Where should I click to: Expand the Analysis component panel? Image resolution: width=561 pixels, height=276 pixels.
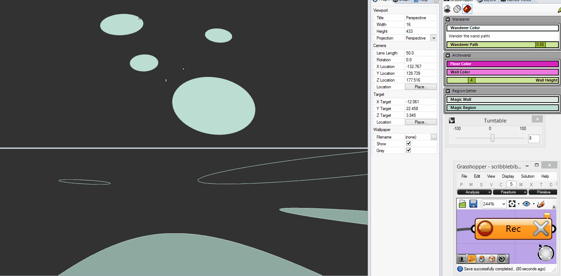point(474,192)
